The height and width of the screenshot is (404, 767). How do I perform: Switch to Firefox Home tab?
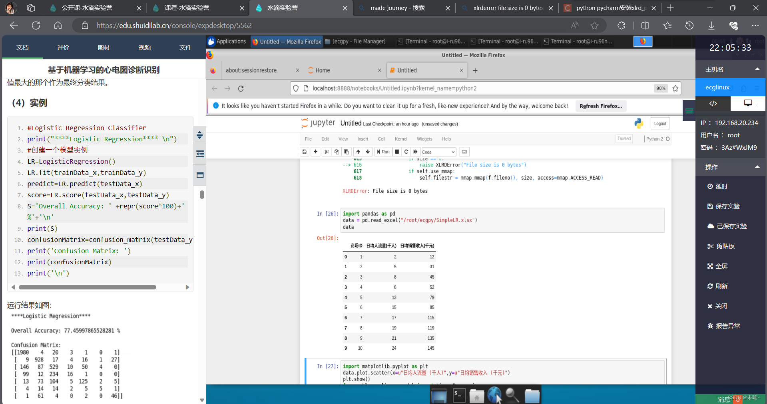click(344, 70)
